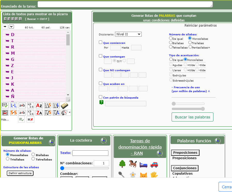
Task: Click the Z-A reverse sort icon
Action: [x=39, y=113]
